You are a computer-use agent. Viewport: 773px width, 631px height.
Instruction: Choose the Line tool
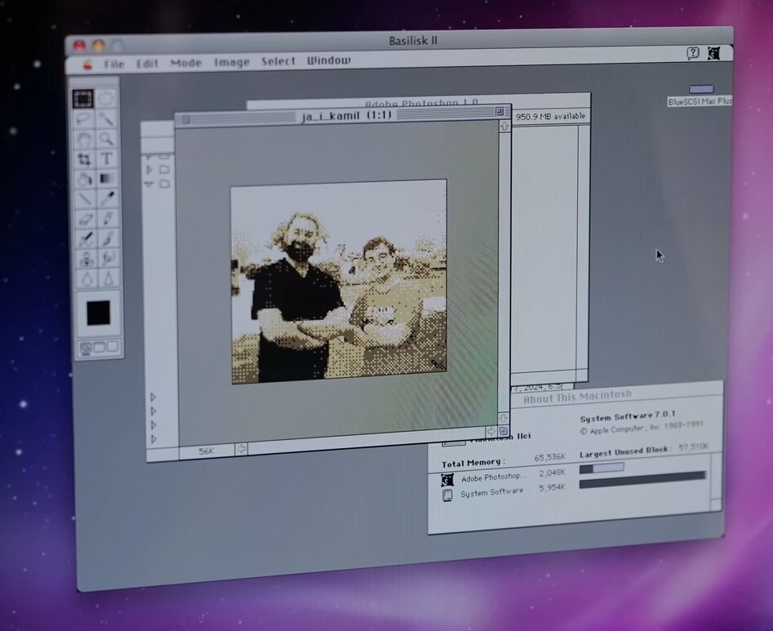85,199
